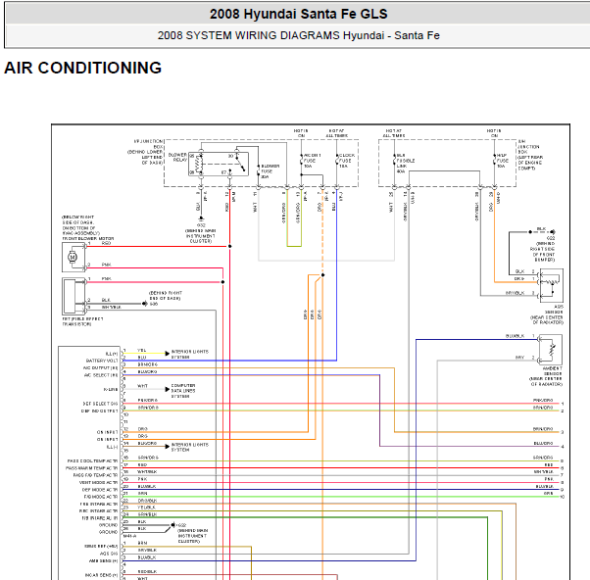Image resolution: width=590 pixels, height=580 pixels.
Task: Click the "DEF SELECT SIG" pin label
Action: [100, 404]
